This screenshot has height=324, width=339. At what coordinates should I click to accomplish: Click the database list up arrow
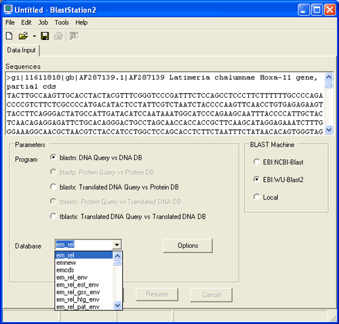[117, 256]
